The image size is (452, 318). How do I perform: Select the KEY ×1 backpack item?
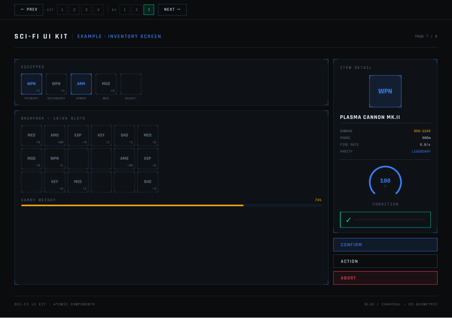101,135
